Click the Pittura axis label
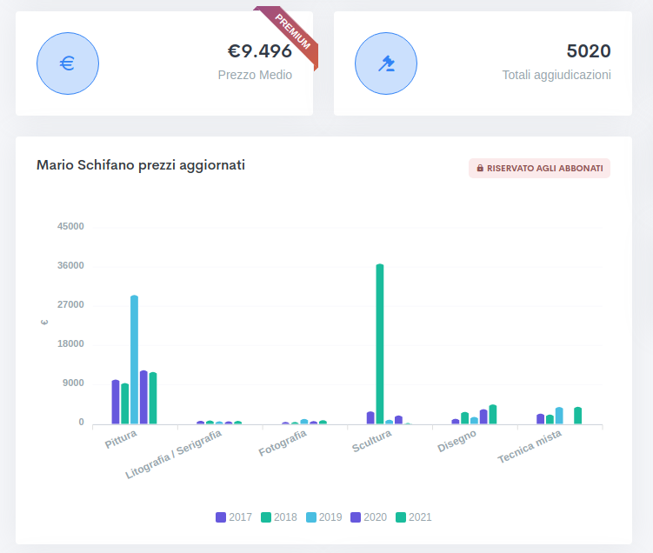Screen dimensions: 653x553 pos(121,439)
